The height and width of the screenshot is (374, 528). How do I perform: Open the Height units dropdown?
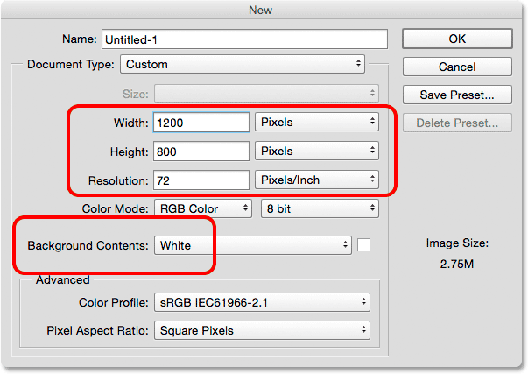316,152
